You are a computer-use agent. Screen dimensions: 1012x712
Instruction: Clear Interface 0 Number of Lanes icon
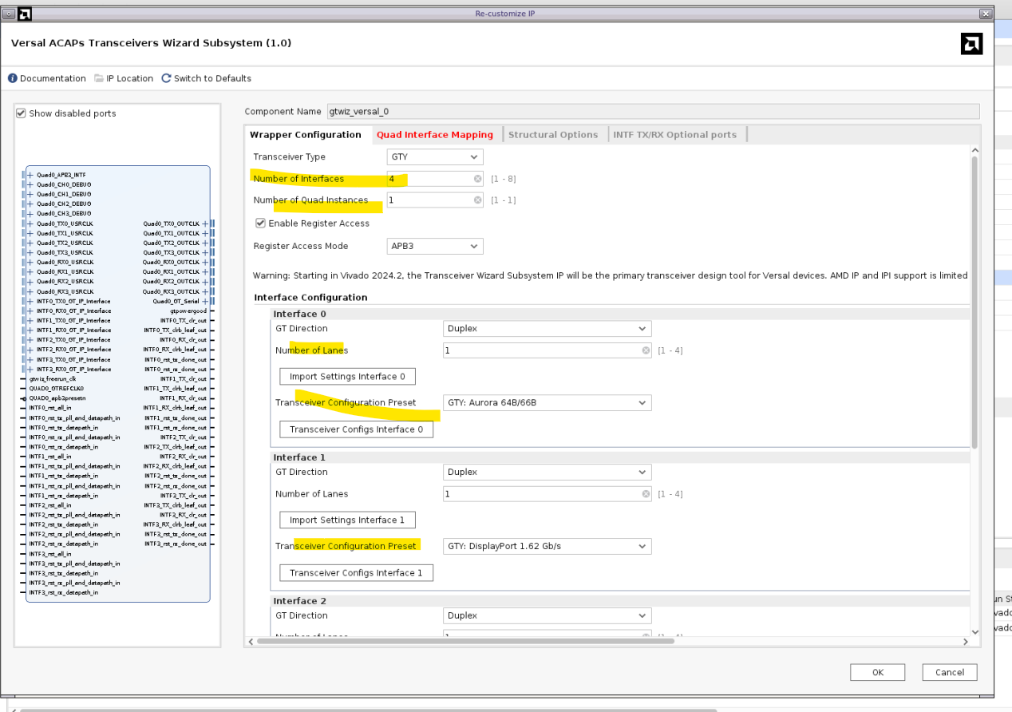coord(646,350)
